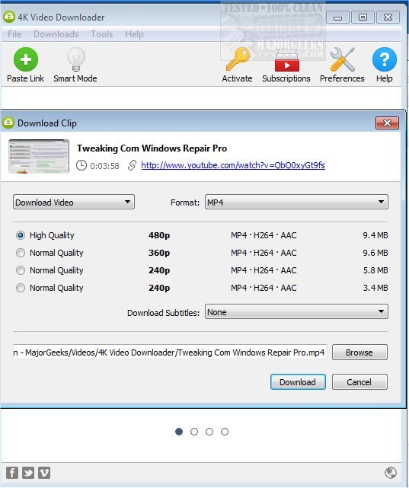Viewport: 409px width, 488px height.
Task: Go to the third page indicator dot
Action: click(x=209, y=432)
